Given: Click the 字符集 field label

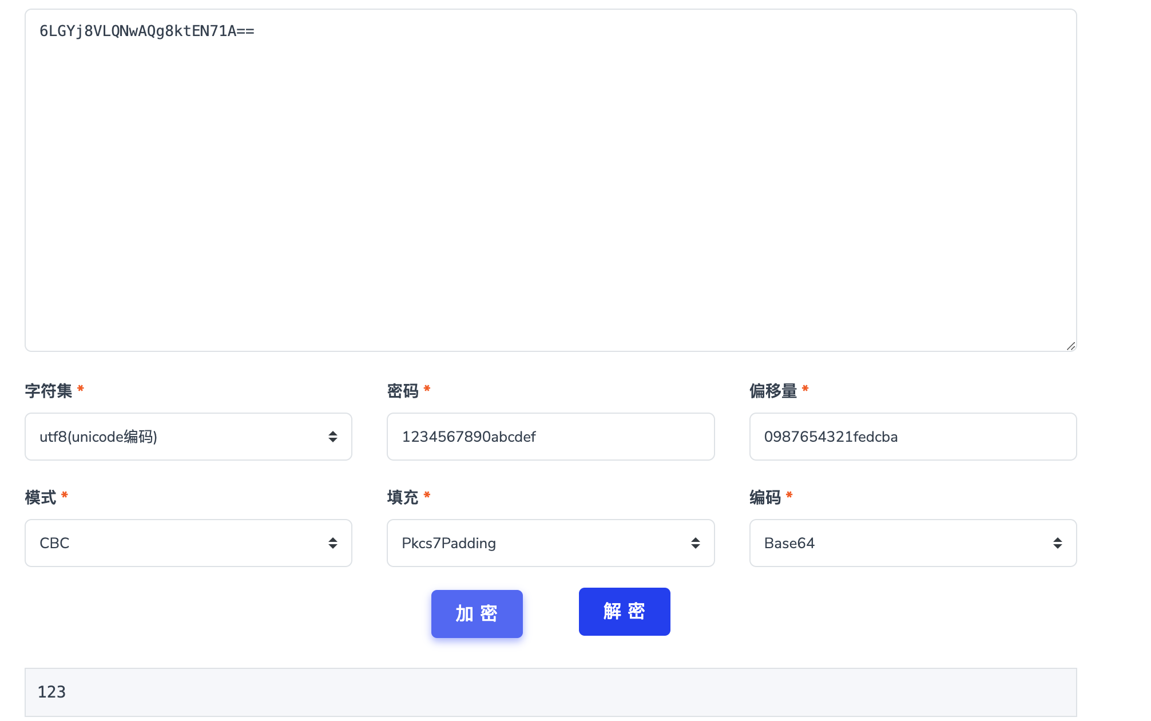Looking at the screenshot, I should coord(49,391).
